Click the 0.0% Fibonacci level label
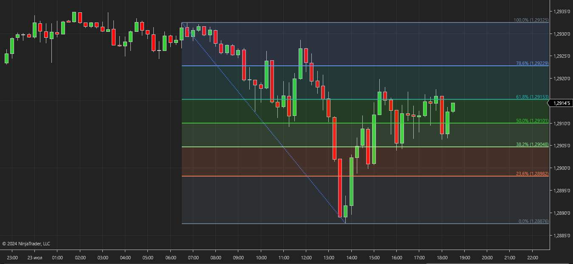 (x=533, y=222)
